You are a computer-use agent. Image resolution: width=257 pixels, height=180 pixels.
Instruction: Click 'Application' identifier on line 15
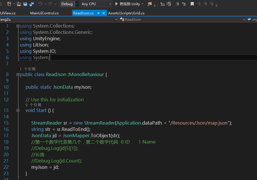pos(129,123)
